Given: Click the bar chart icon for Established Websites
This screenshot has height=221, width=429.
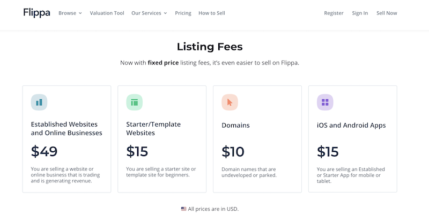Looking at the screenshot, I should (39, 102).
